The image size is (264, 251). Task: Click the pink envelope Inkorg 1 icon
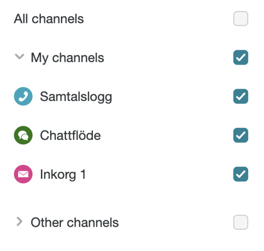coord(23,174)
